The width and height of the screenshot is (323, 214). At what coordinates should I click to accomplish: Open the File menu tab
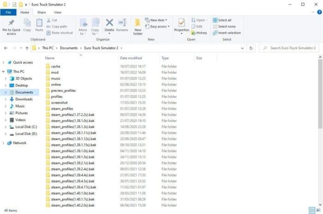point(8,12)
